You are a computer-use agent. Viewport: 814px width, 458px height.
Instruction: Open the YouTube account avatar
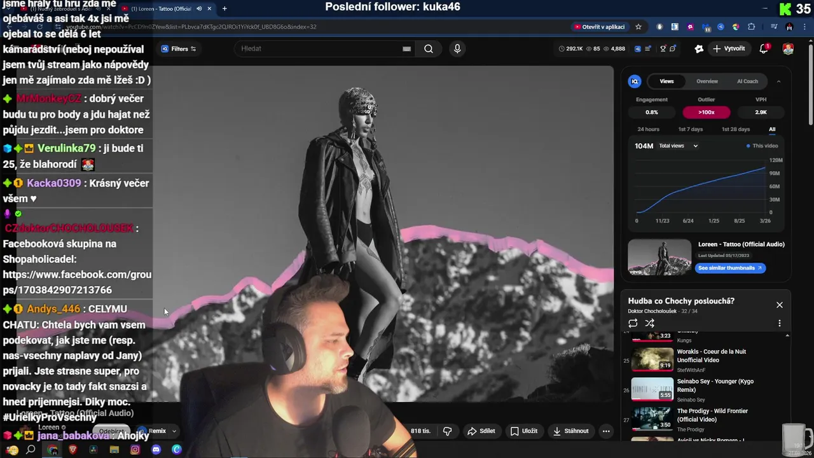[788, 49]
